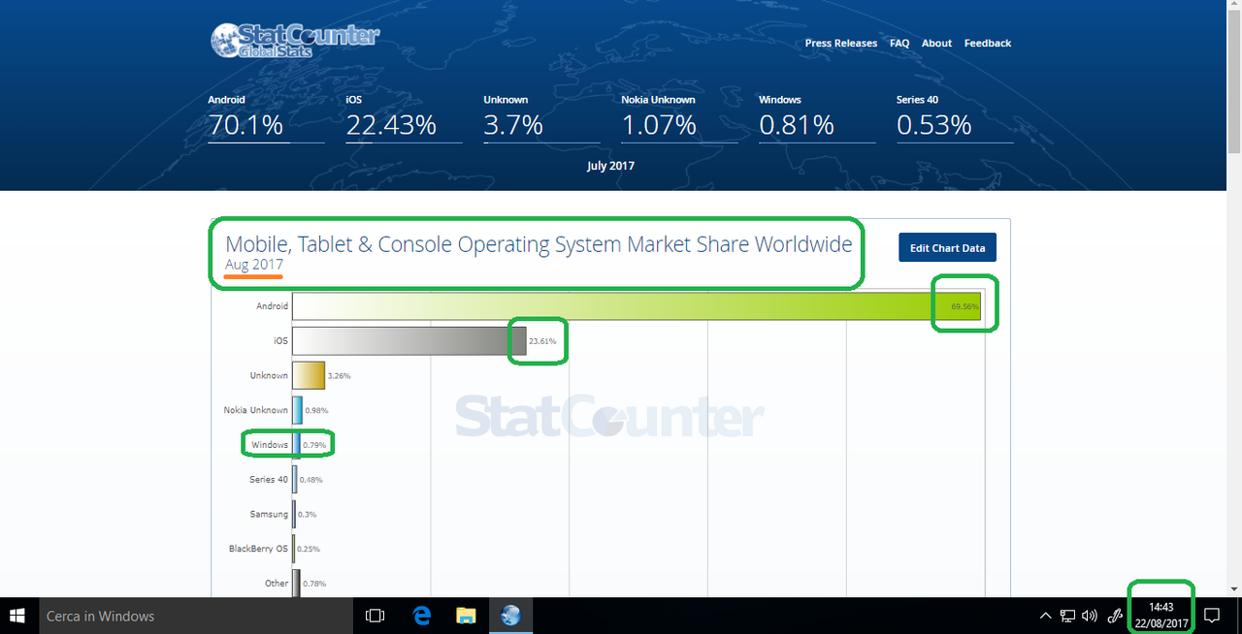Click the chart title about Market Share Worldwide
Image resolution: width=1242 pixels, height=634 pixels.
pos(539,244)
